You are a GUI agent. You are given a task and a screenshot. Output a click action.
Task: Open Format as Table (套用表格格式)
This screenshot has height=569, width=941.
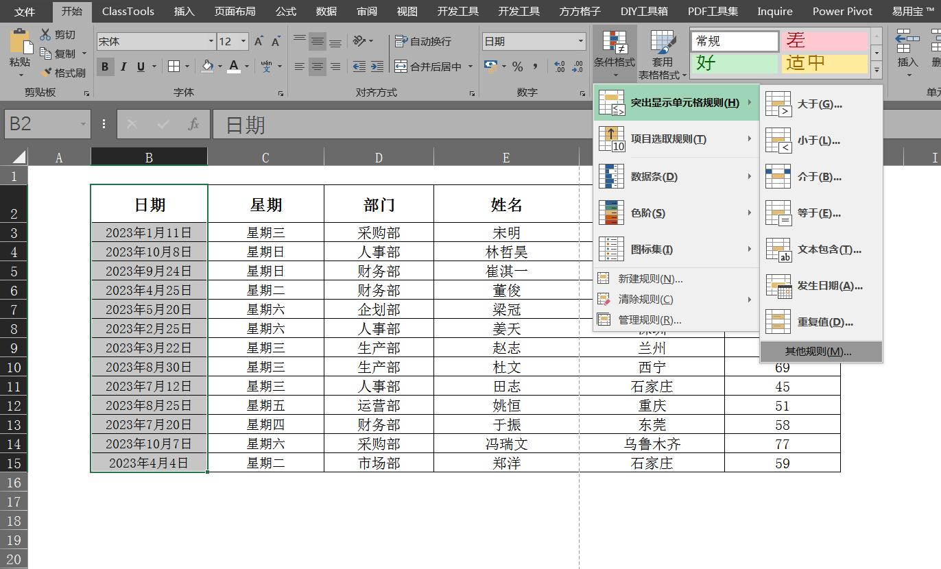pyautogui.click(x=662, y=55)
